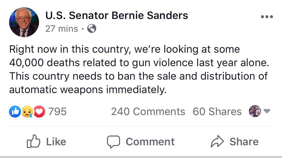The height and width of the screenshot is (158, 282).
Task: Click the share arrow icon
Action: click(217, 142)
